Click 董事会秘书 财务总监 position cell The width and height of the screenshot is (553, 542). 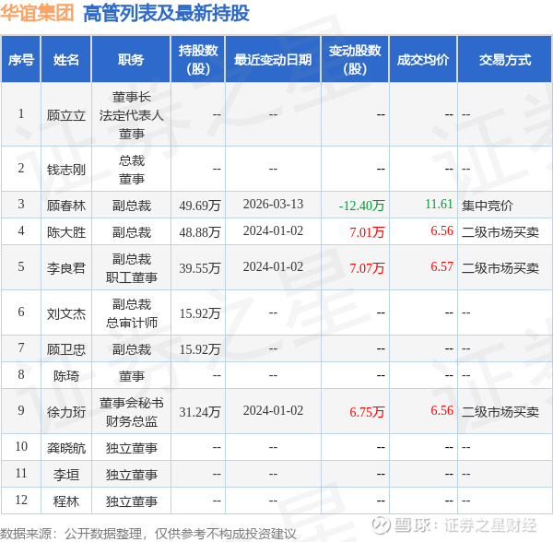coord(131,412)
